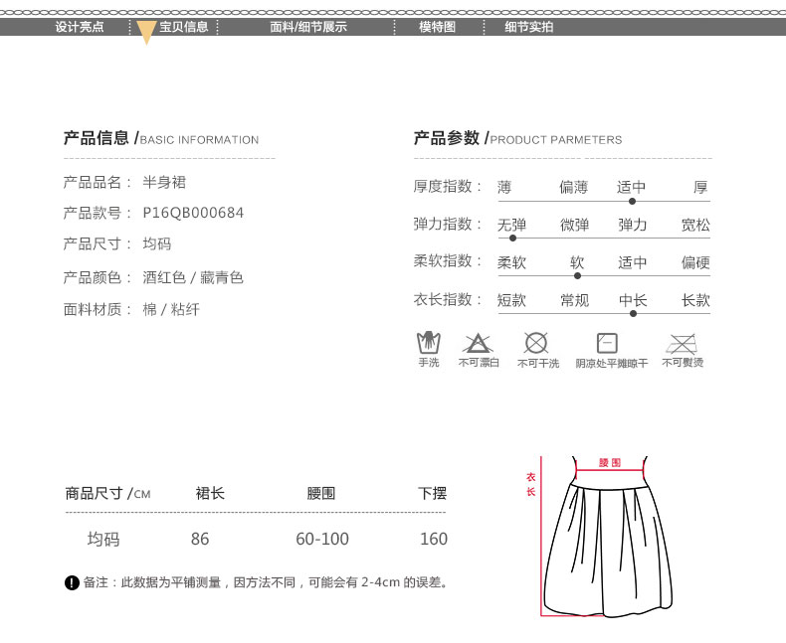Click the black exclamation note icon beside 备注

[72, 582]
